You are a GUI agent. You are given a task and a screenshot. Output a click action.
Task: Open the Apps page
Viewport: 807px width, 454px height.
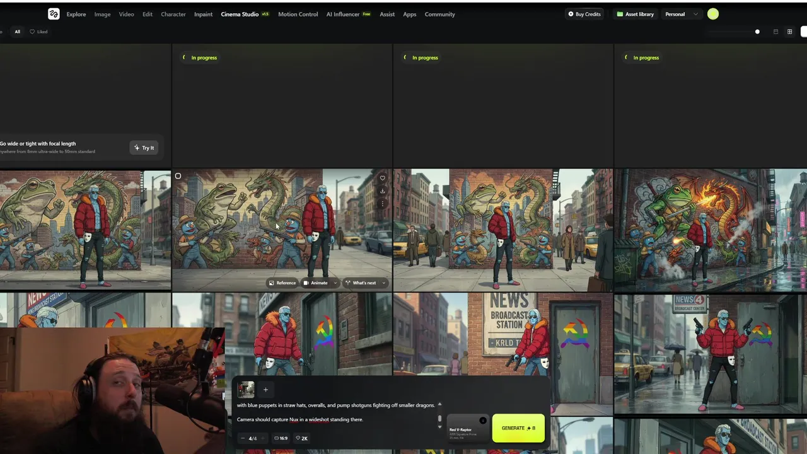[410, 14]
